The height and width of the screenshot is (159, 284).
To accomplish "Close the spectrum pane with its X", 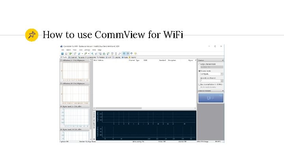I will coord(94,139).
